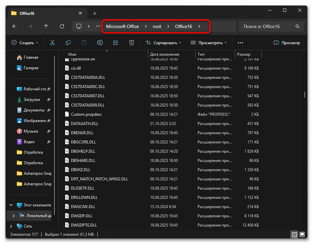
Task: Open Музыка folder in sidebar
Action: [x=27, y=131]
